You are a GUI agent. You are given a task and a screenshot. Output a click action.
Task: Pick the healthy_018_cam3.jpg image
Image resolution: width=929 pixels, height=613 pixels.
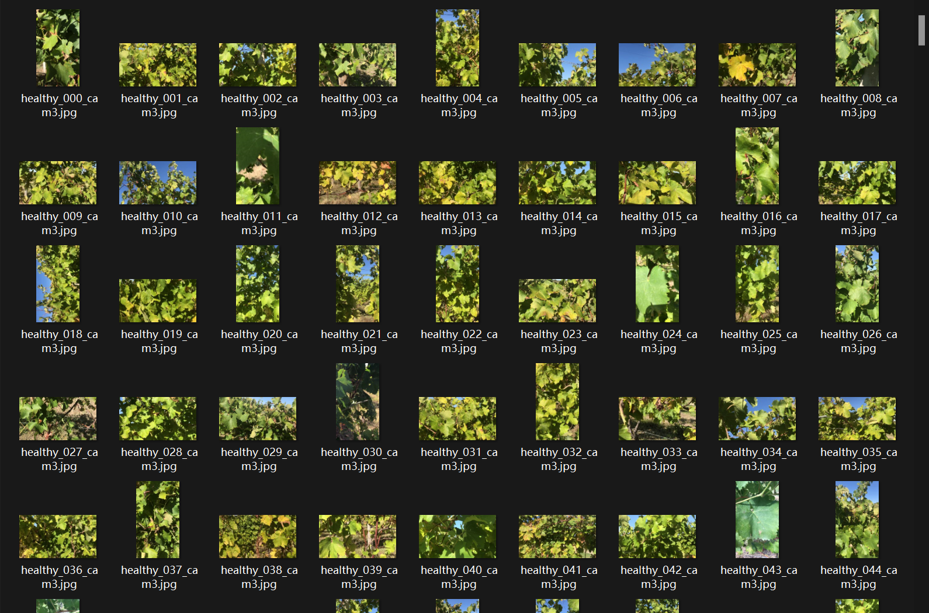coord(58,284)
